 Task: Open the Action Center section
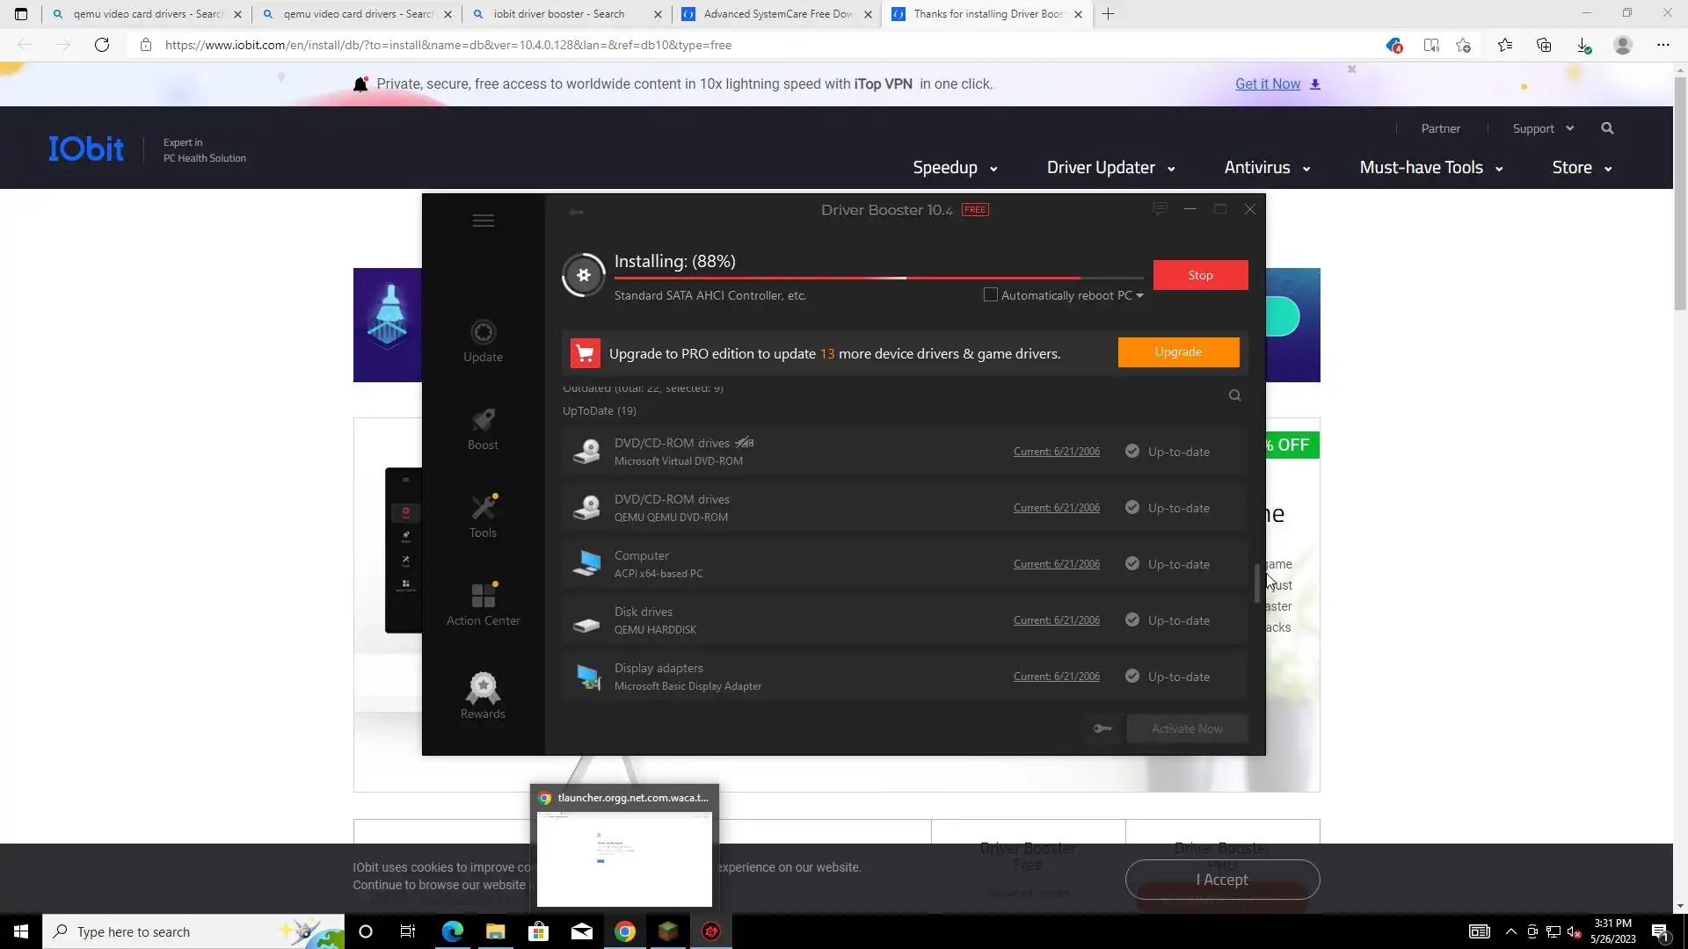483,605
